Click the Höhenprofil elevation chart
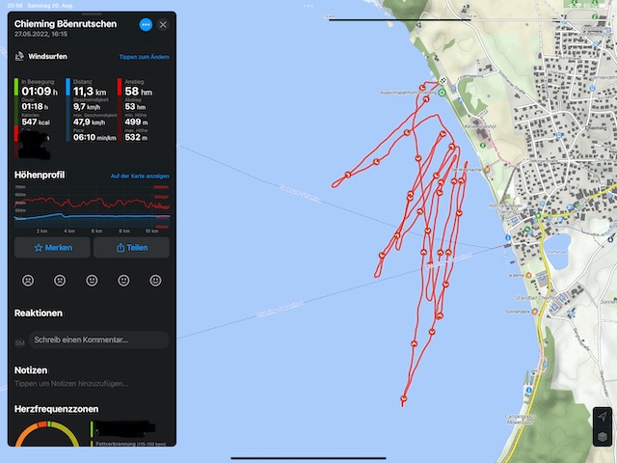This screenshot has width=617, height=463. (93, 208)
